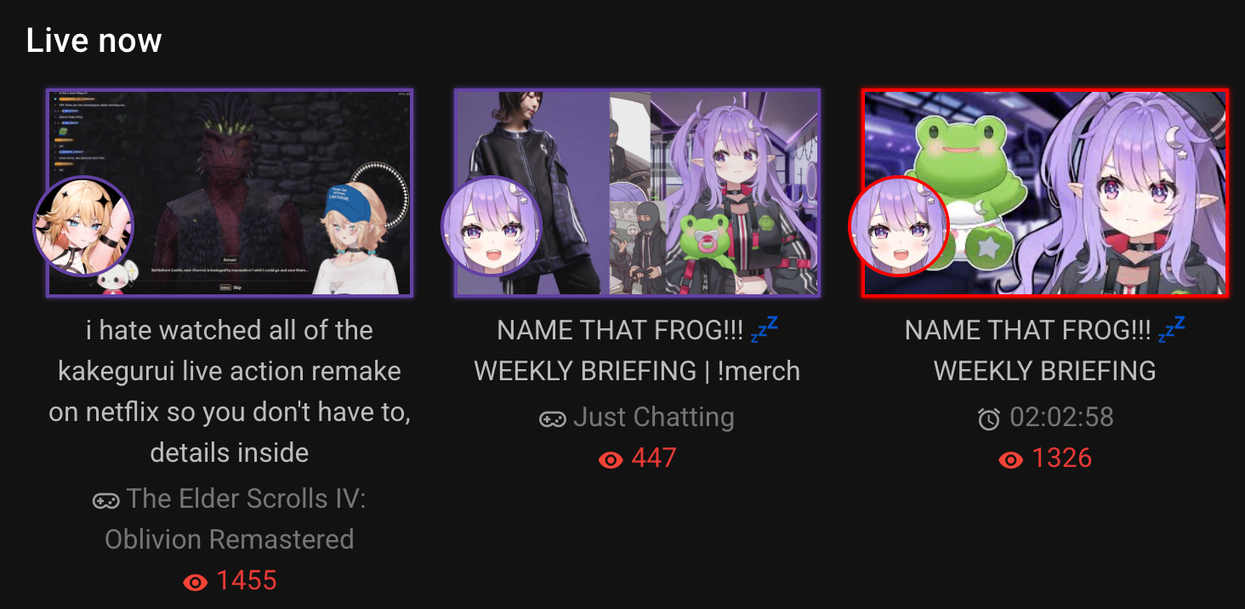Open the Oblivion Remastered stream thumbnail

point(230,192)
